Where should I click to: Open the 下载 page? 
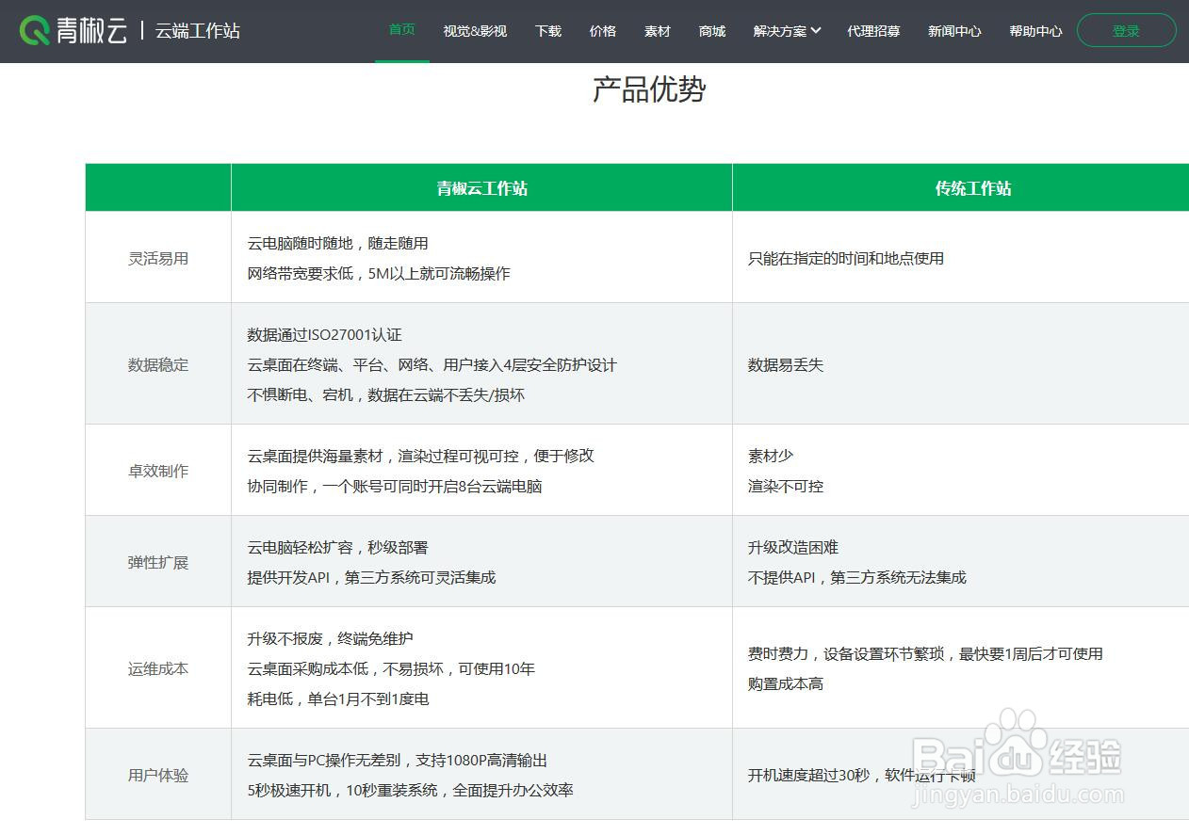click(x=547, y=30)
